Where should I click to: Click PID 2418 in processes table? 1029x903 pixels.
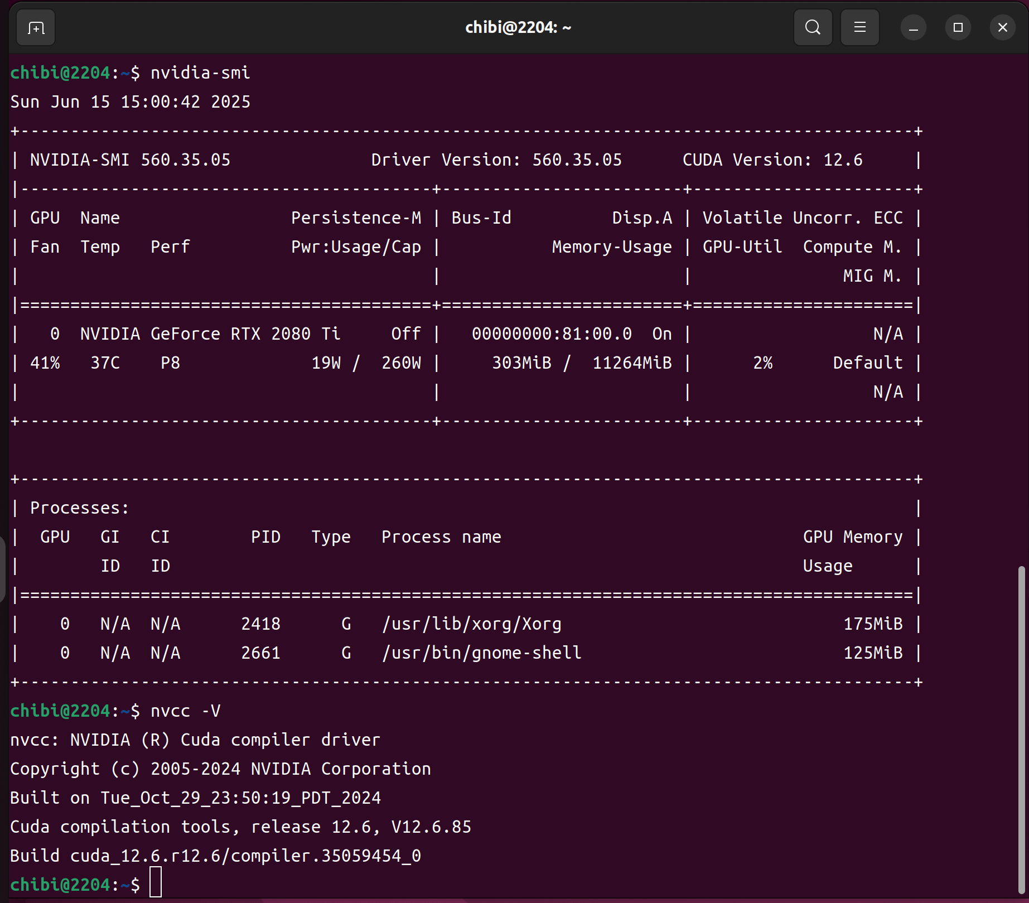[x=260, y=624]
